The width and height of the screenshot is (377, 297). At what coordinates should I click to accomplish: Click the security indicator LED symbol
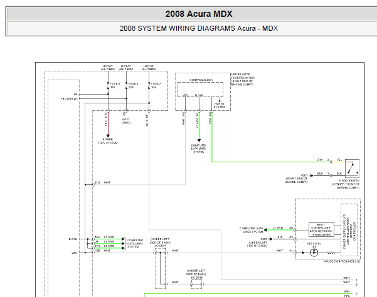pos(314,253)
